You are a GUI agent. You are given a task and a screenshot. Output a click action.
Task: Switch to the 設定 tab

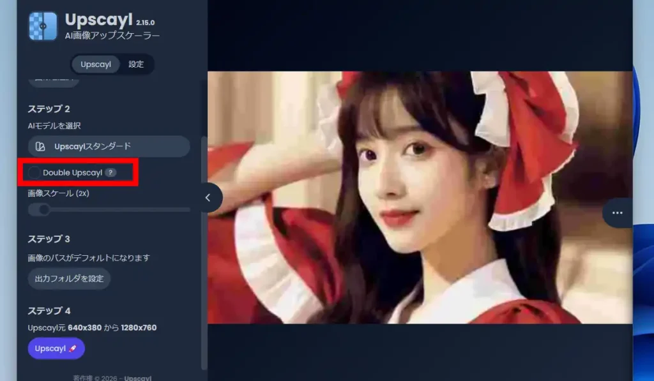[136, 64]
